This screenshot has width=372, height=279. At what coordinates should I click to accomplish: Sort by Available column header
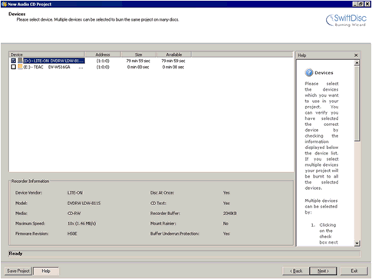tap(173, 55)
